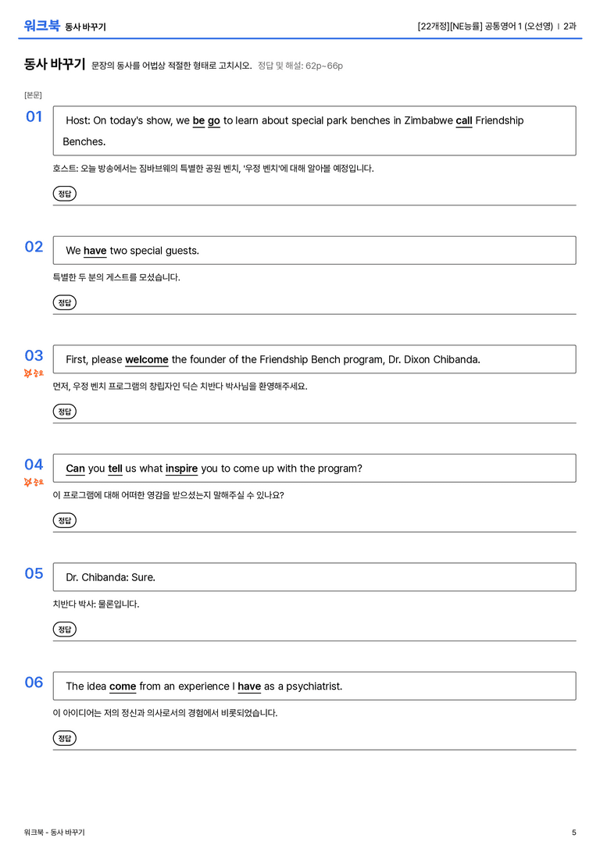Click the 'Dr. Chibanda: Sure.' sentence box
This screenshot has height=849, width=600.
click(315, 577)
